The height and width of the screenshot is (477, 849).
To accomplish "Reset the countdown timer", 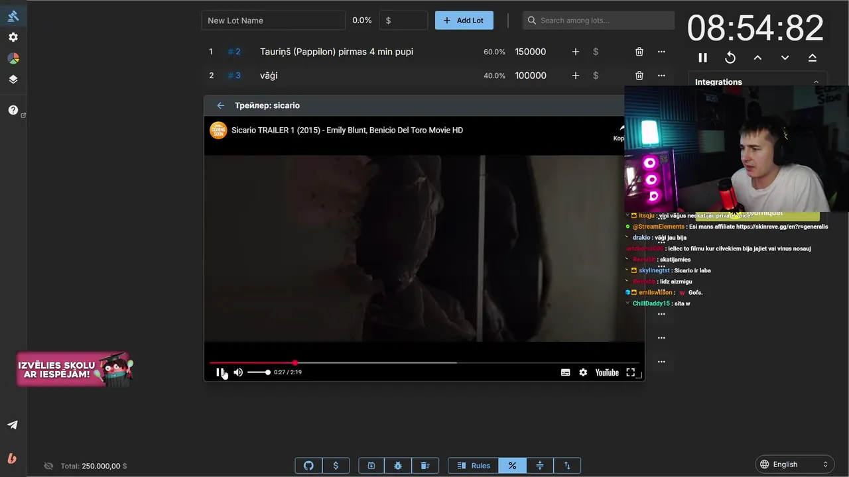I will click(x=730, y=58).
